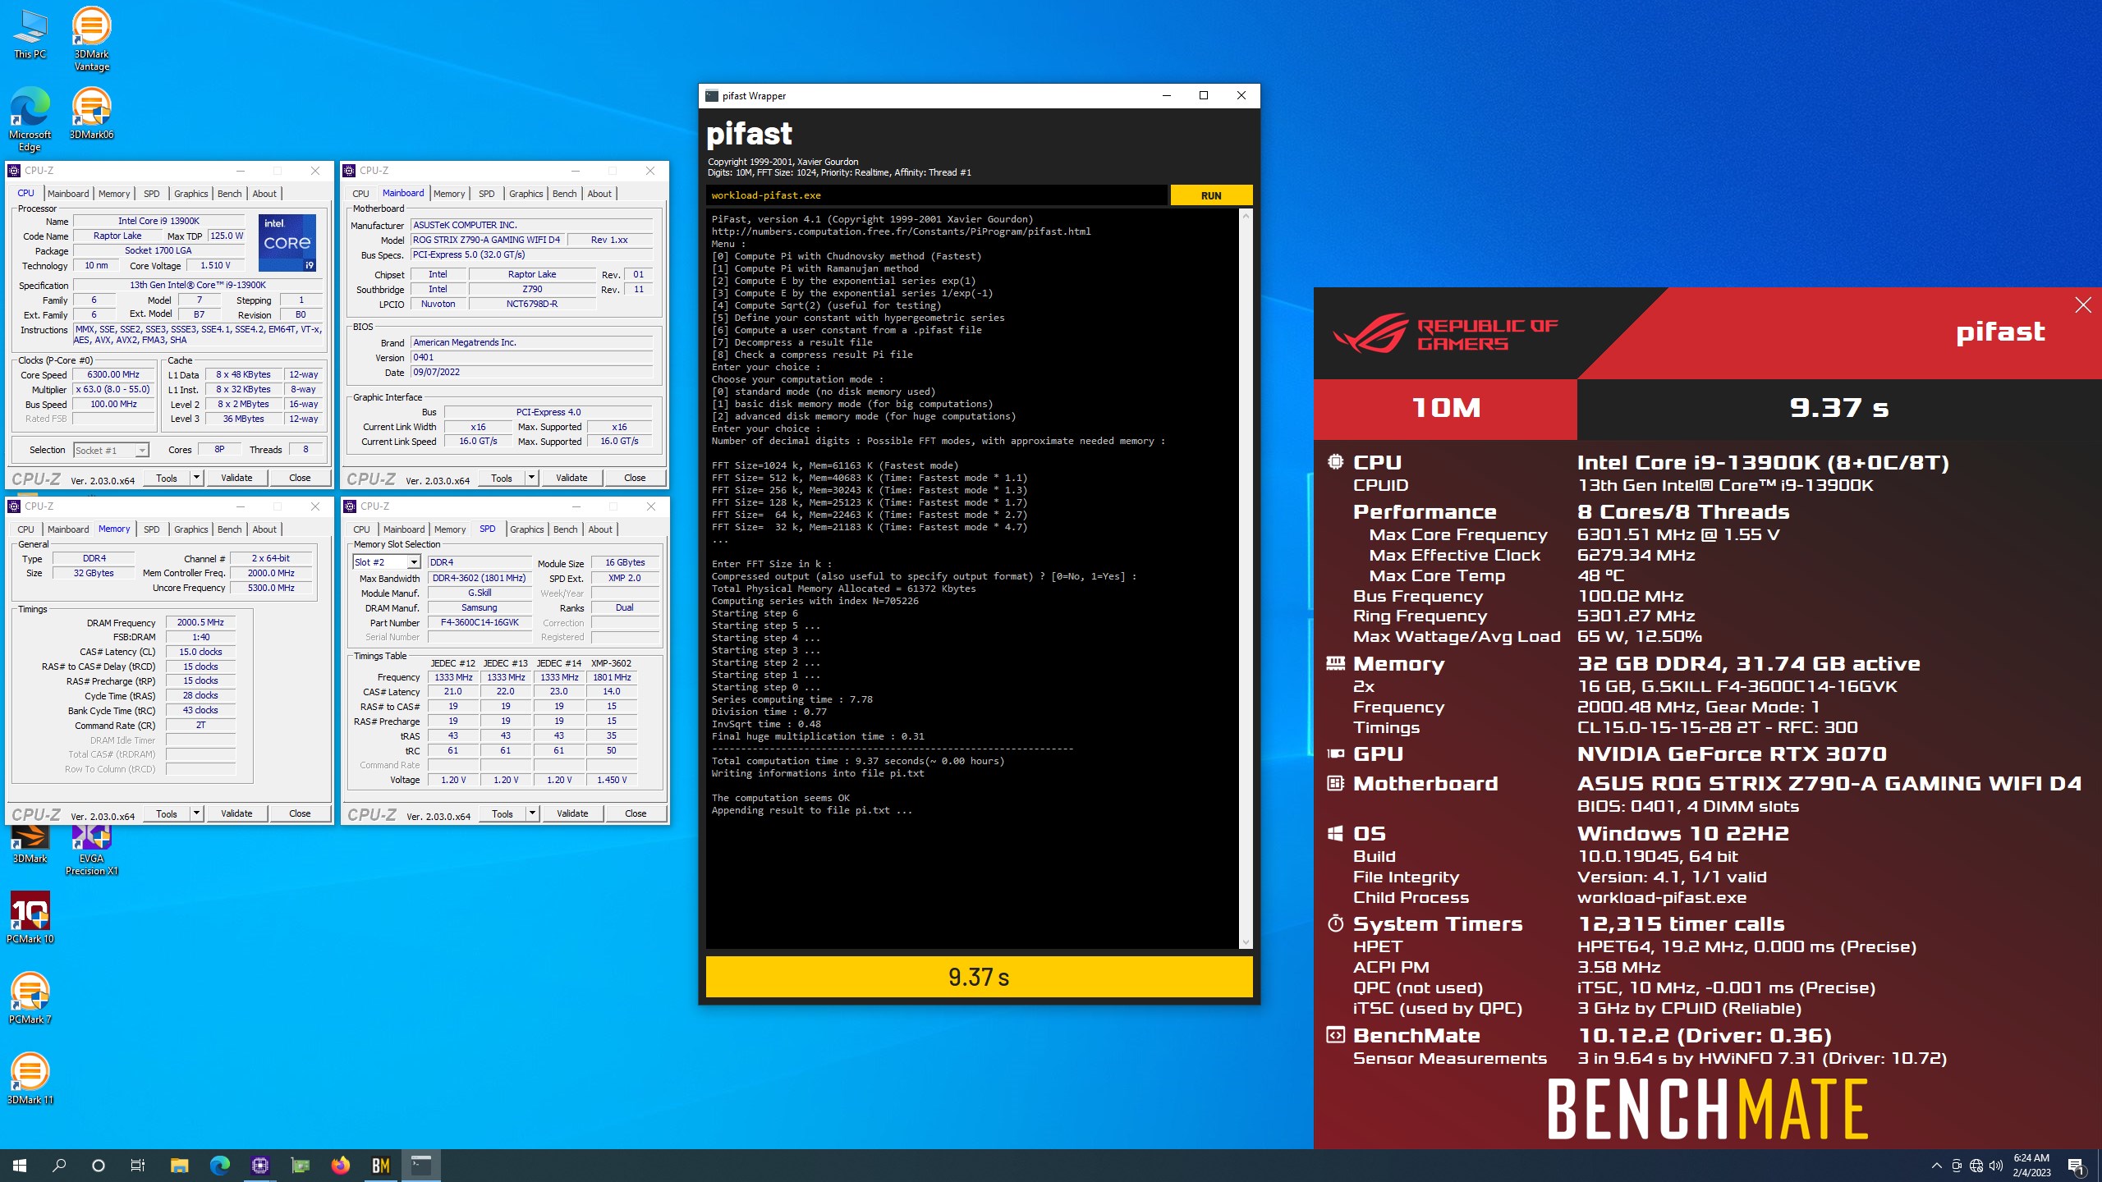Switch to BenchMate taskbar icon
Image resolution: width=2102 pixels, height=1182 pixels.
(380, 1166)
